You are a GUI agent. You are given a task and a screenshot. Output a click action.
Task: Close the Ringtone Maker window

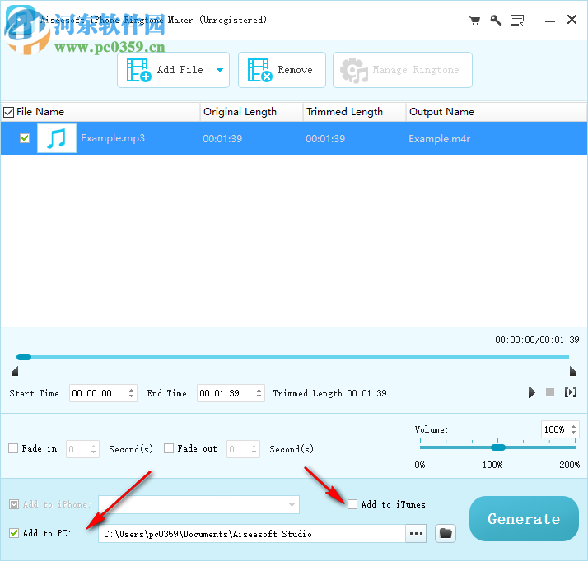pos(572,20)
